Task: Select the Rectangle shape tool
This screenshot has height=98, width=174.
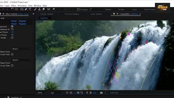Action: (22, 9)
